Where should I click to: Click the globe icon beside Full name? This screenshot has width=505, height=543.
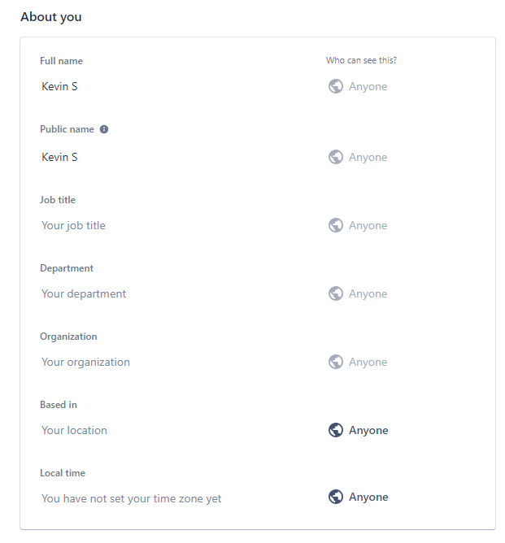click(x=335, y=86)
